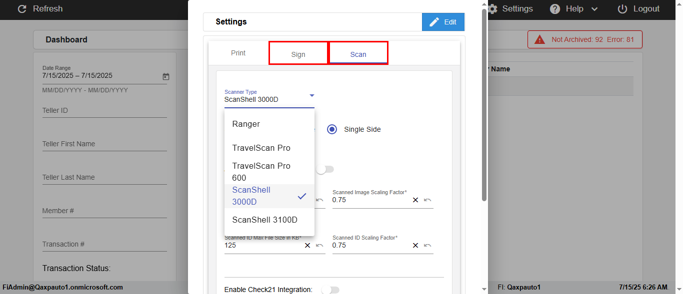Open the Print tab
The image size is (683, 294).
click(238, 53)
